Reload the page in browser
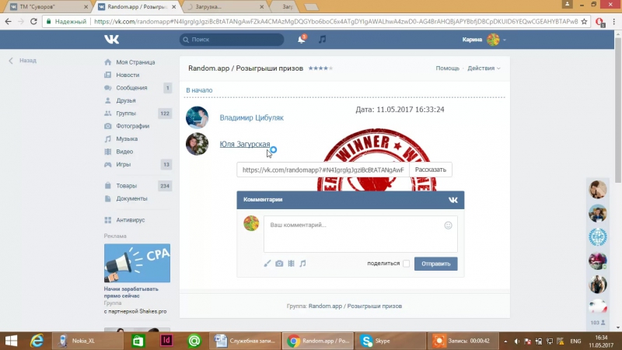This screenshot has height=350, width=622. pos(33,22)
